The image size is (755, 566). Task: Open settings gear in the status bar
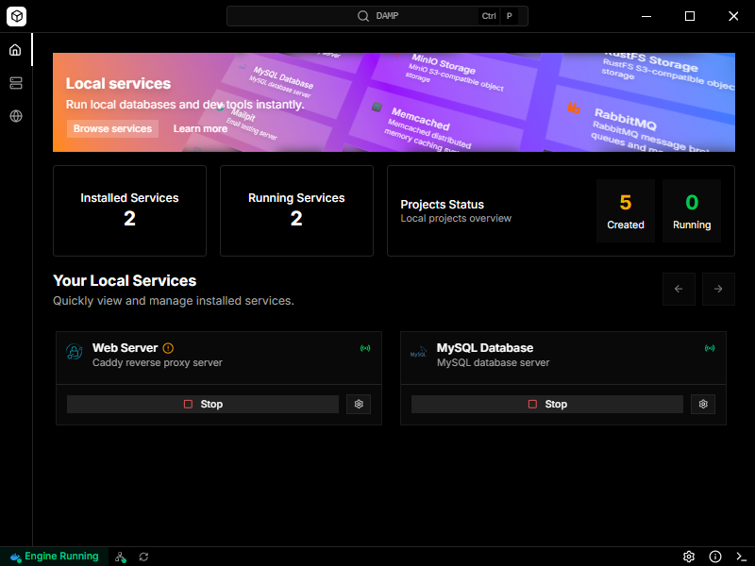coord(690,557)
